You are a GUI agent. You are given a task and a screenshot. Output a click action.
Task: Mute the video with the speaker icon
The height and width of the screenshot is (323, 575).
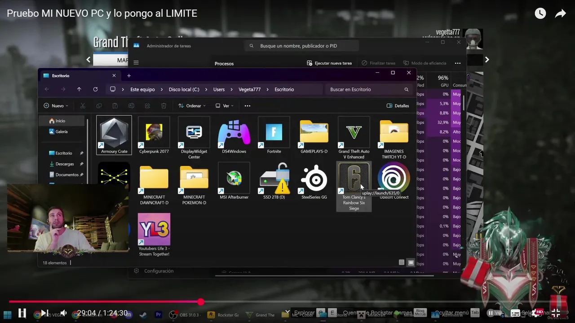64,313
